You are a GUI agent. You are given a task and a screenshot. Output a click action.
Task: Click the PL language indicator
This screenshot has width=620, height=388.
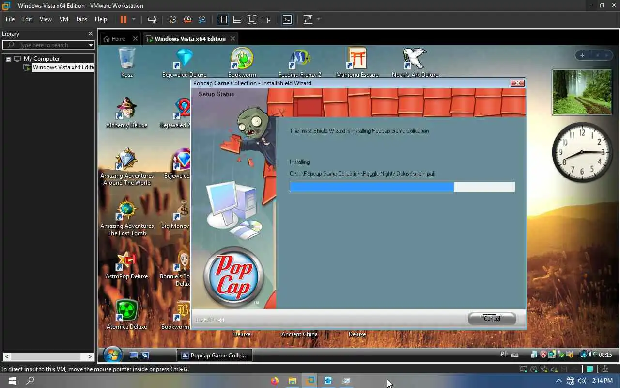click(504, 355)
